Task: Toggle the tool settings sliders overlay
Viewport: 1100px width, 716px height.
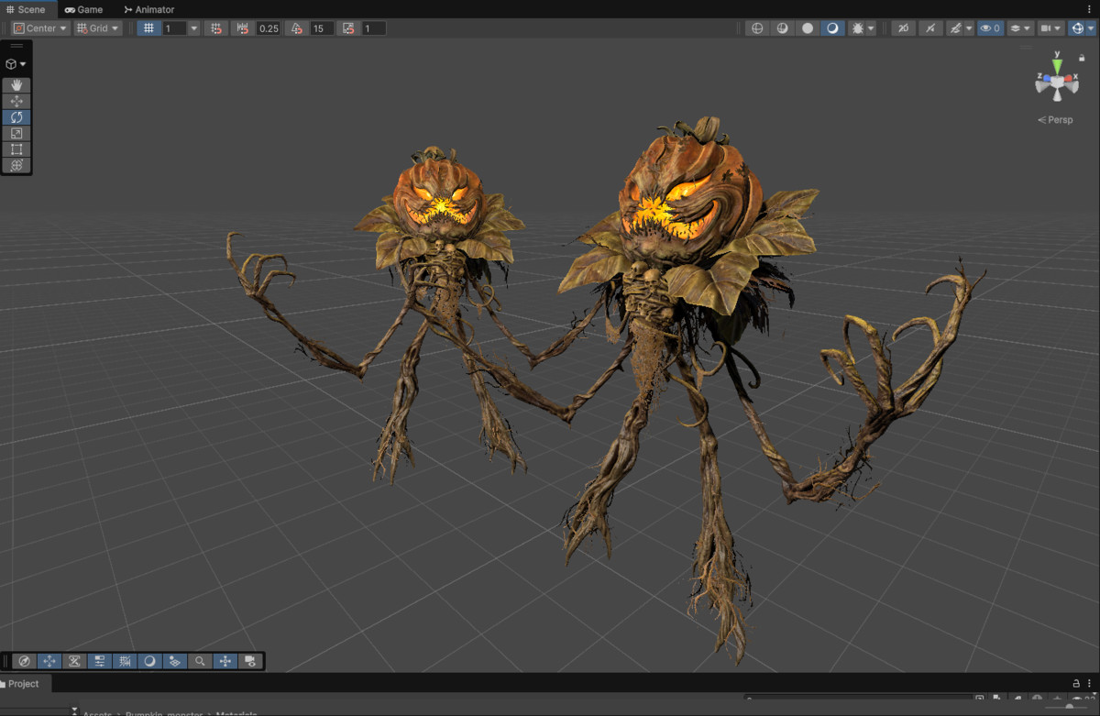Action: [100, 661]
